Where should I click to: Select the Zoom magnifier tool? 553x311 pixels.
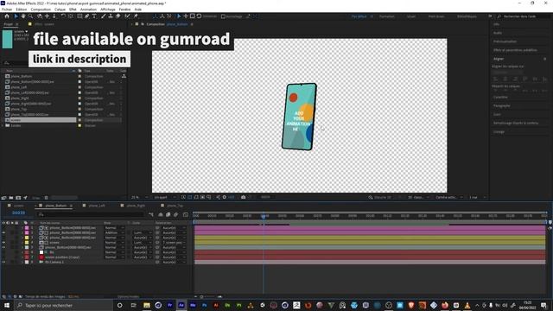coord(31,16)
